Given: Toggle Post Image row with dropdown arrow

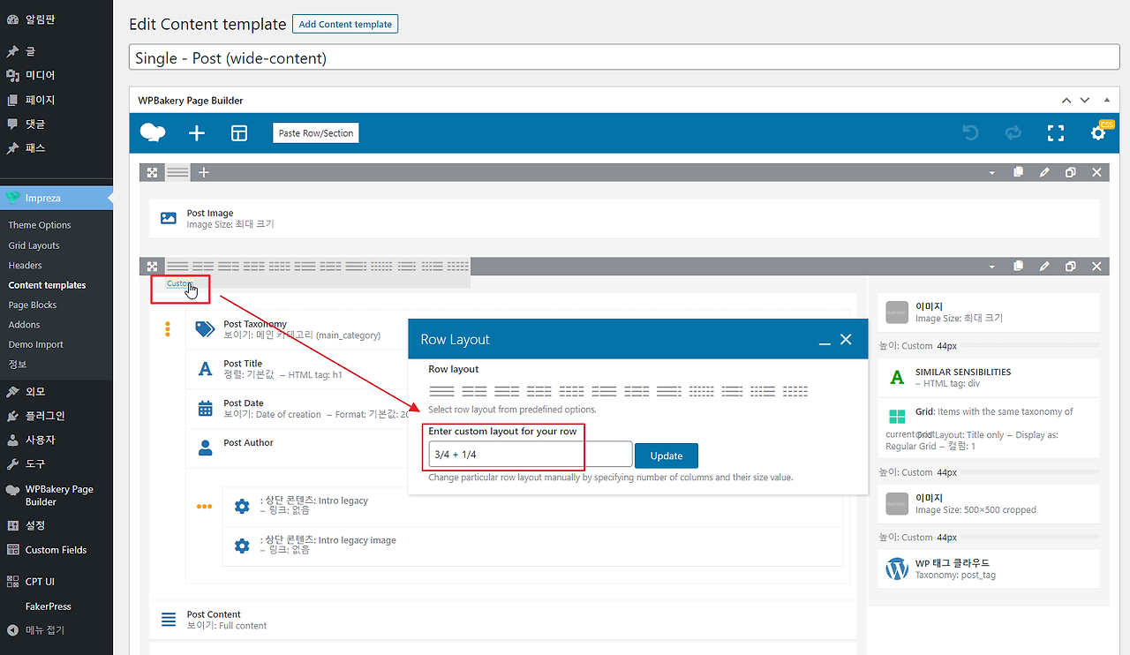Looking at the screenshot, I should click(x=991, y=173).
